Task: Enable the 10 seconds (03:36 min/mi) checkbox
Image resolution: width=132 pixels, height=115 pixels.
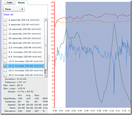Action: 5,29
